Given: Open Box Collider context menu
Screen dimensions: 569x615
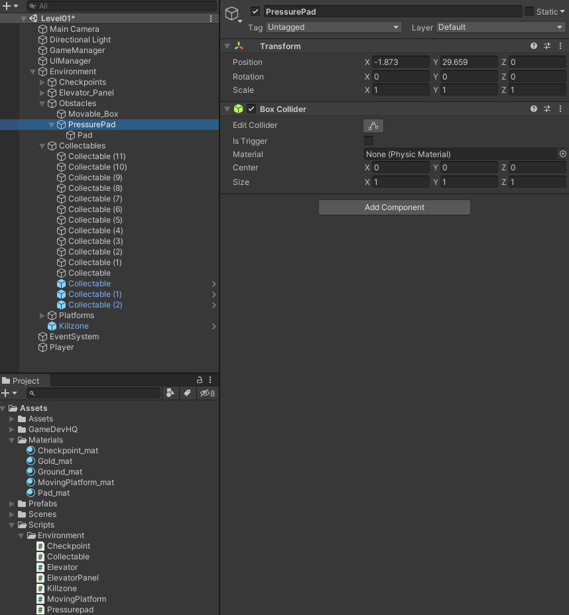Looking at the screenshot, I should coord(560,109).
